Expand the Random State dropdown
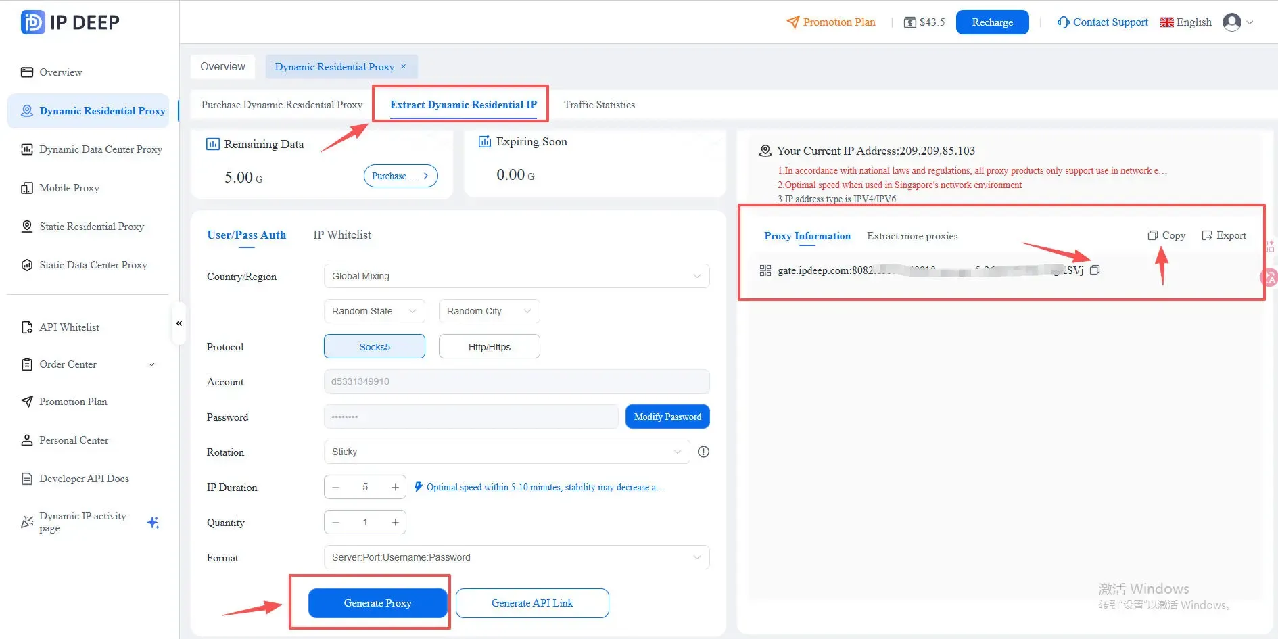1278x639 pixels. pyautogui.click(x=374, y=311)
